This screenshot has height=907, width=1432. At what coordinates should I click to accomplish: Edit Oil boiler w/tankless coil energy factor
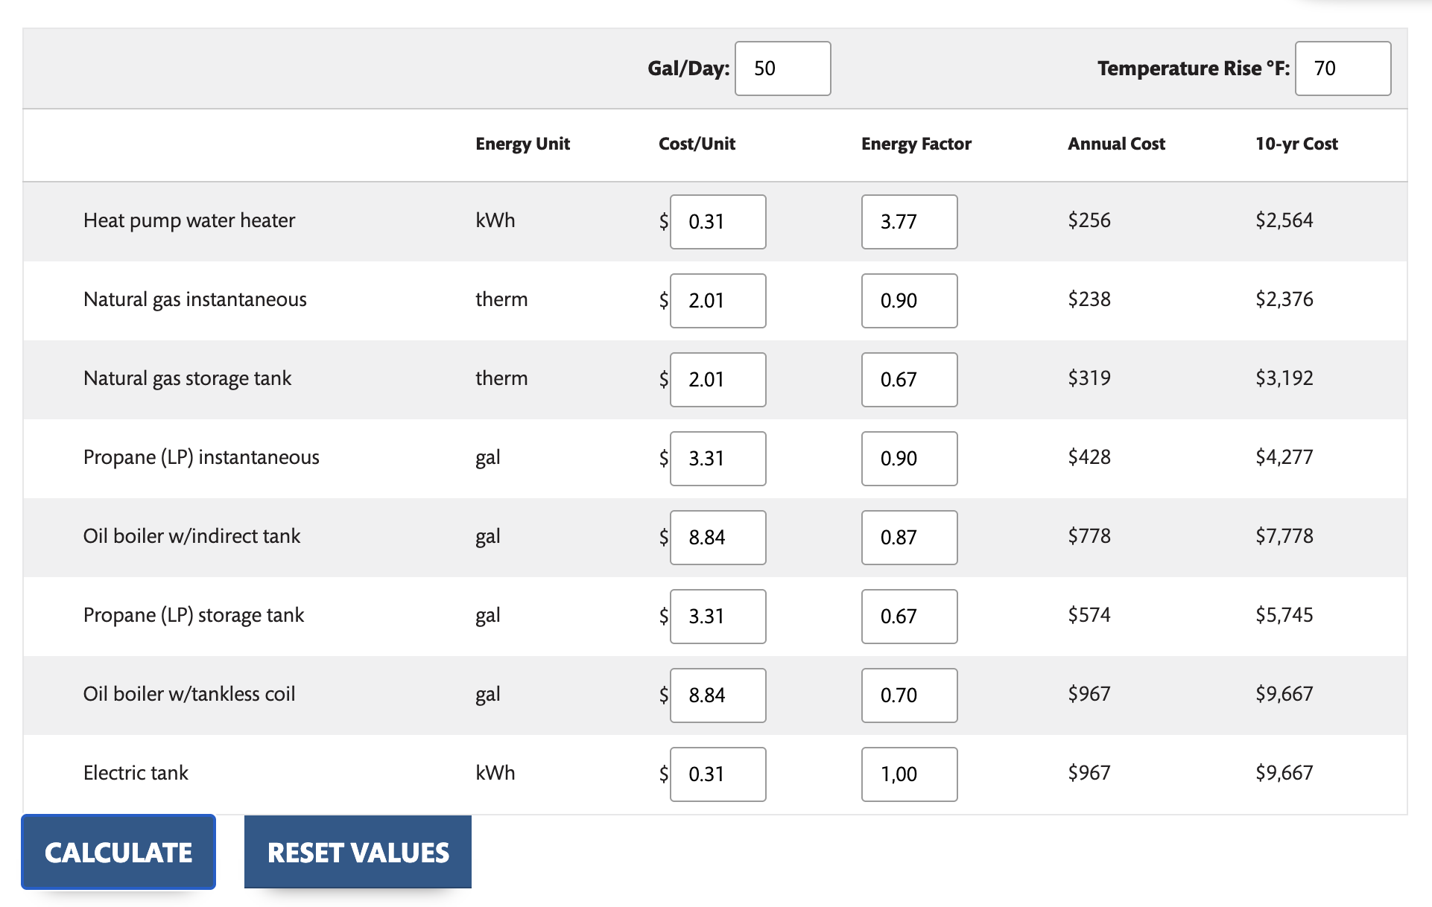910,696
